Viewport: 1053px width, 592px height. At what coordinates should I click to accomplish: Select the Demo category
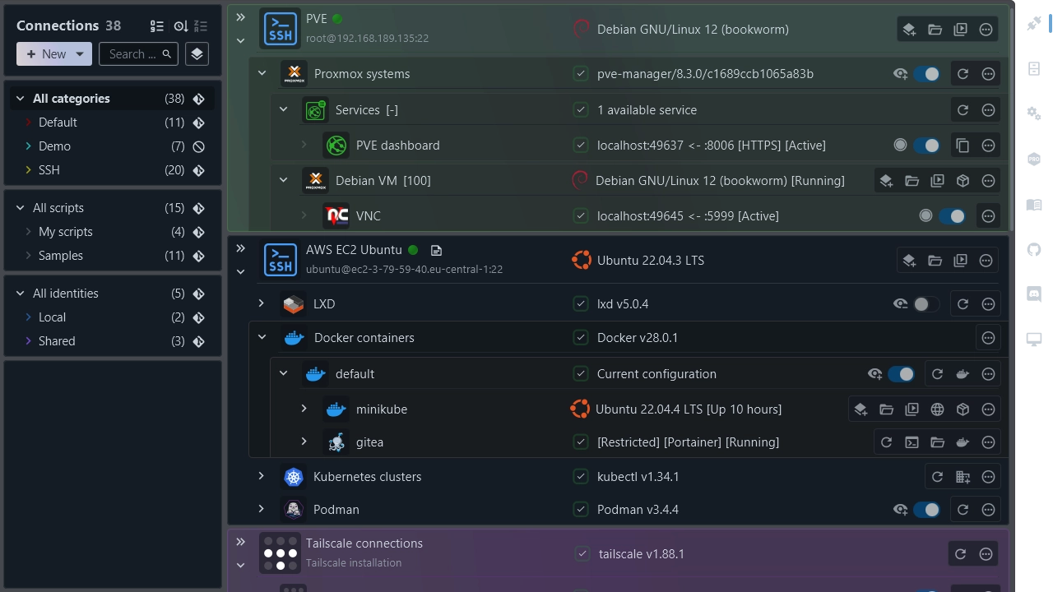pos(54,146)
